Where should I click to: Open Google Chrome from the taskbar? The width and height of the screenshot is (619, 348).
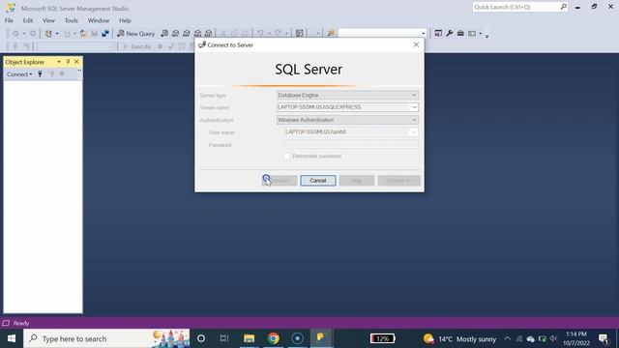point(273,338)
